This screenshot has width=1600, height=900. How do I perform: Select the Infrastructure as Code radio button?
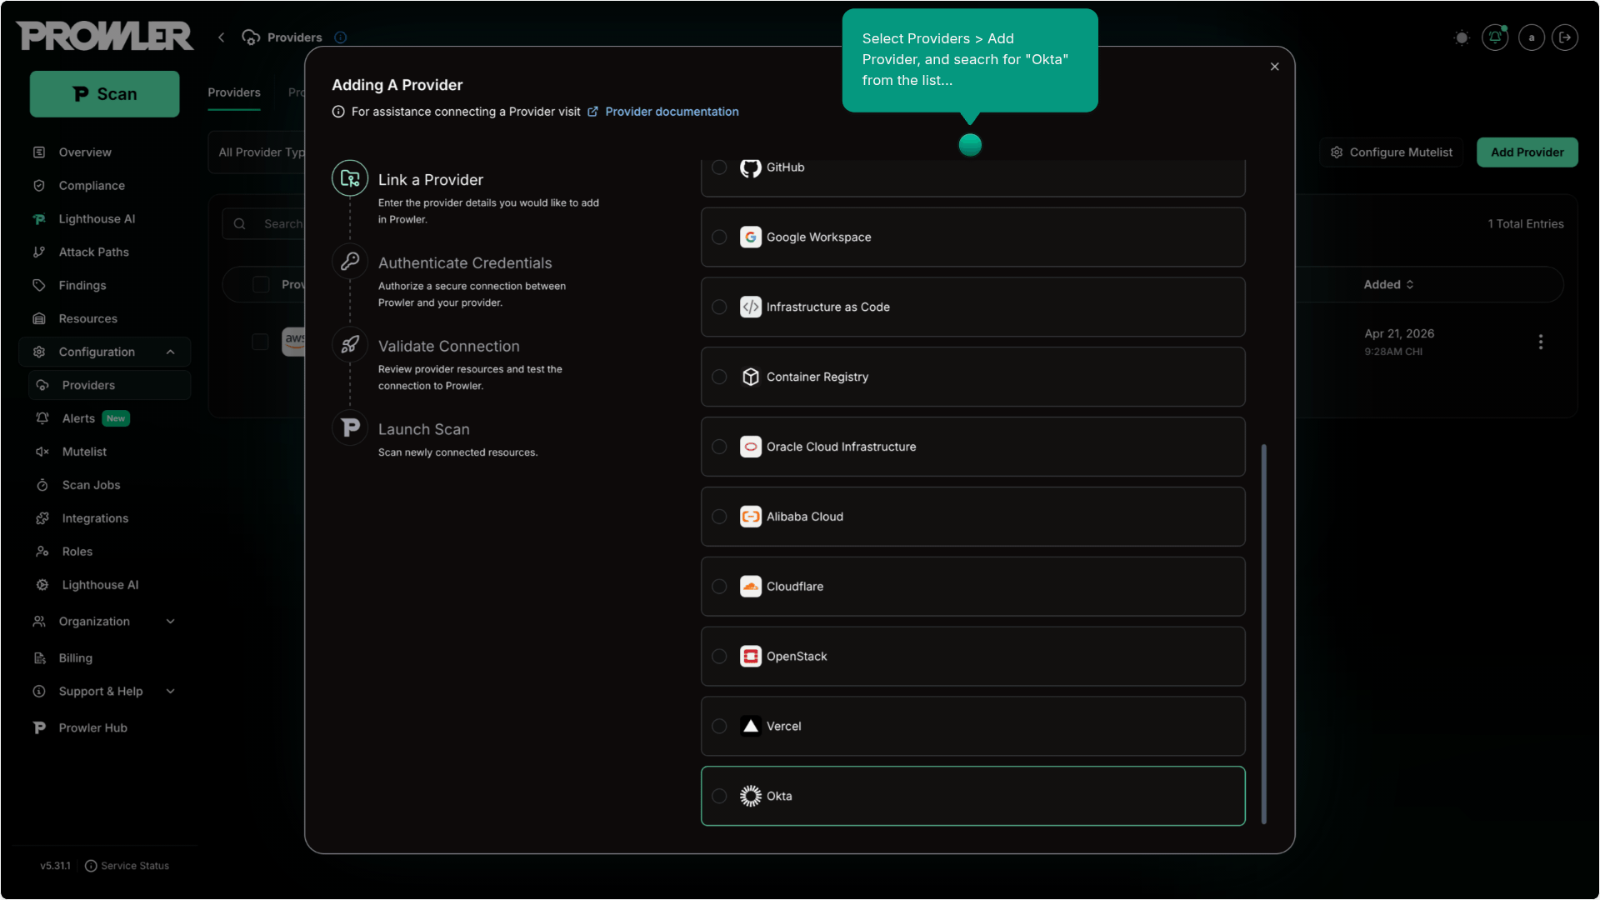point(719,307)
